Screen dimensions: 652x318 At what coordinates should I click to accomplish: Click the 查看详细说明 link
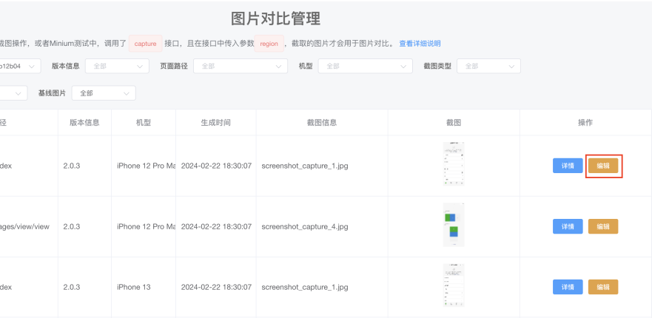(x=420, y=44)
